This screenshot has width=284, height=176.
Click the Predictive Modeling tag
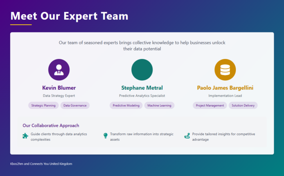click(x=126, y=105)
